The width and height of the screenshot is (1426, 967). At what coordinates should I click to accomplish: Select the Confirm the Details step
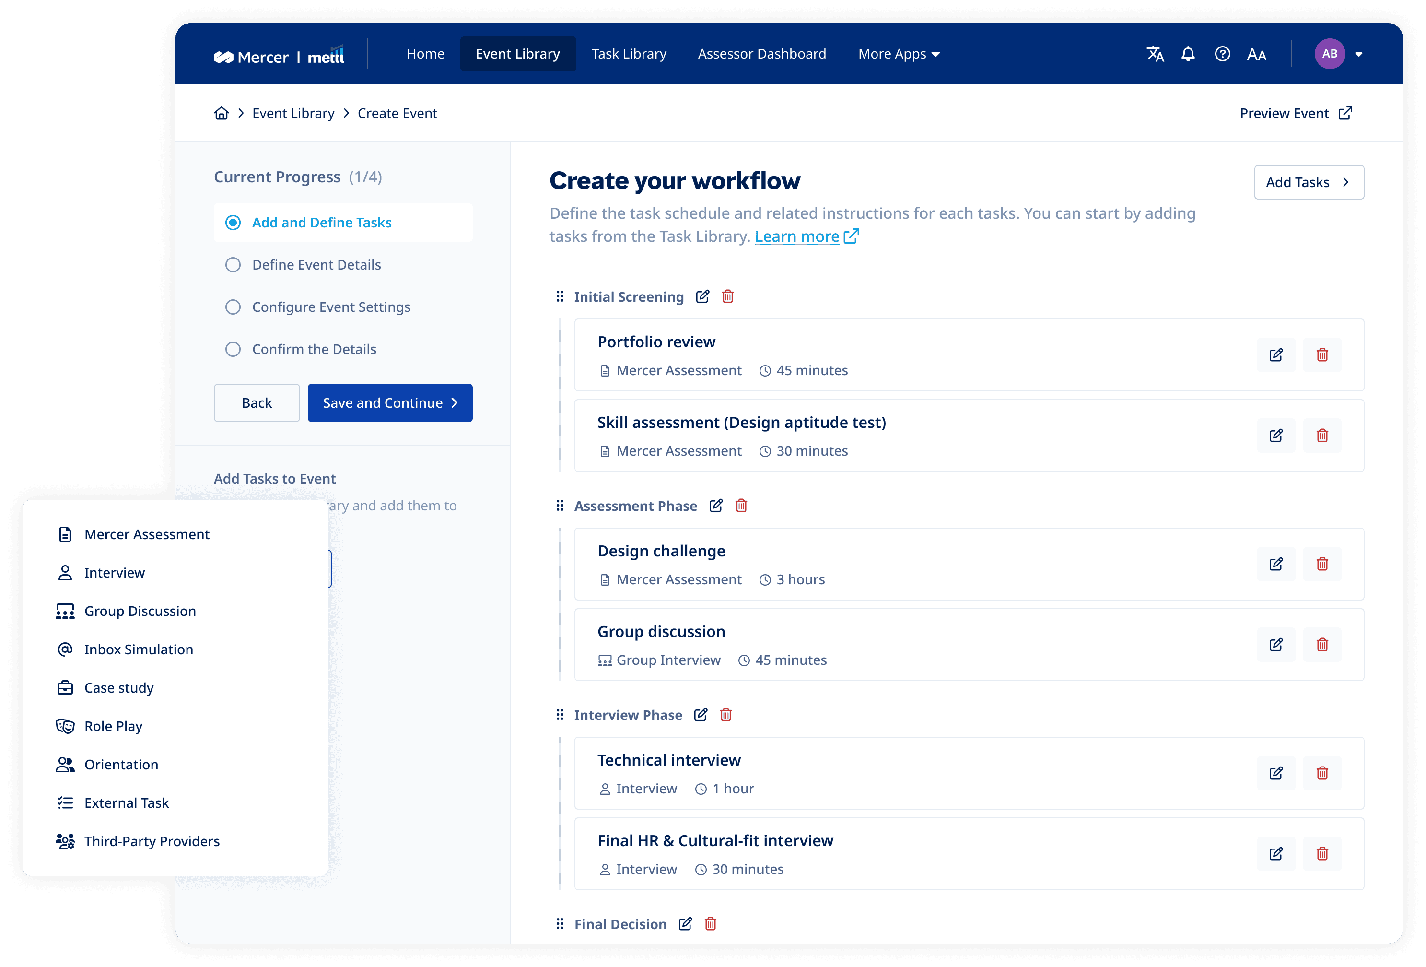[x=314, y=349]
